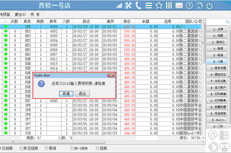Click the question mark help icon
231x153 pixels.
[189, 6]
